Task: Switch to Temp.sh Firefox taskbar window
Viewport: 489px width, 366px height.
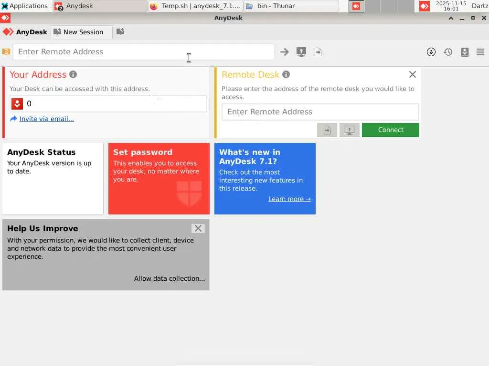Action: pos(195,6)
